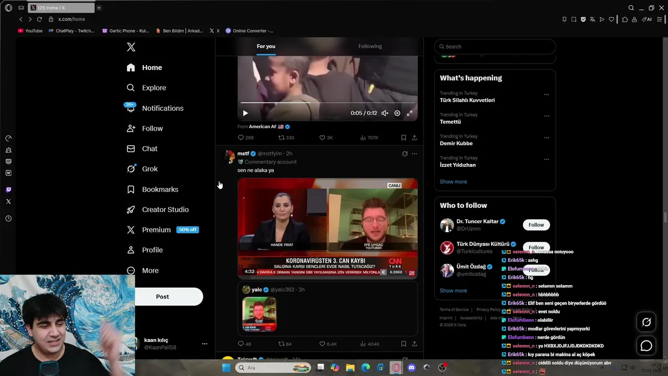Reply to mstf post with 48 replies
The image size is (668, 376).
pos(244,344)
